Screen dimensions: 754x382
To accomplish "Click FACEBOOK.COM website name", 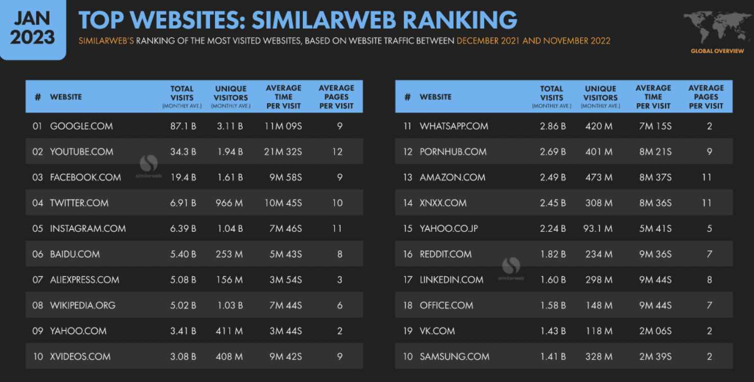I will click(x=85, y=177).
